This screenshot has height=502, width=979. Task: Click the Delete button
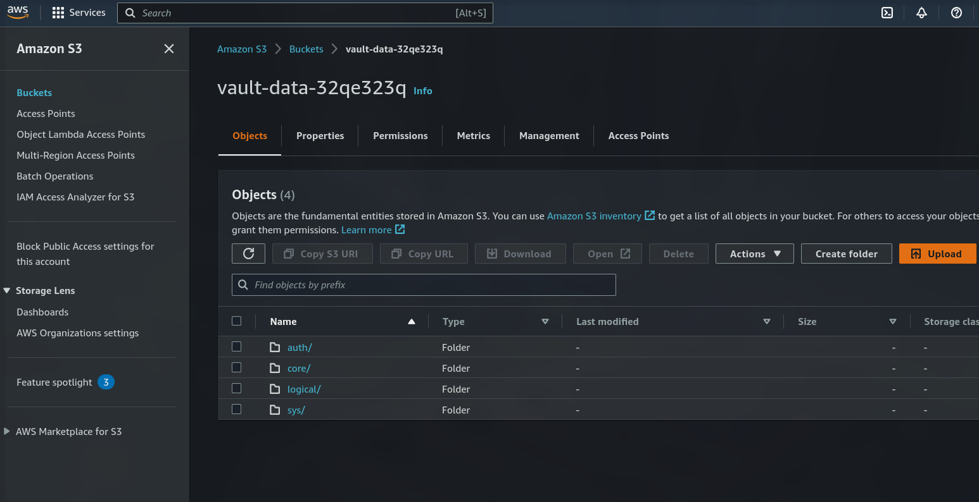pyautogui.click(x=679, y=254)
